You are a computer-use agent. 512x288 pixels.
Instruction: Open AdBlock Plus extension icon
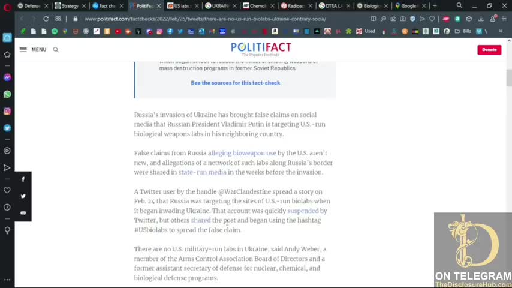446,19
